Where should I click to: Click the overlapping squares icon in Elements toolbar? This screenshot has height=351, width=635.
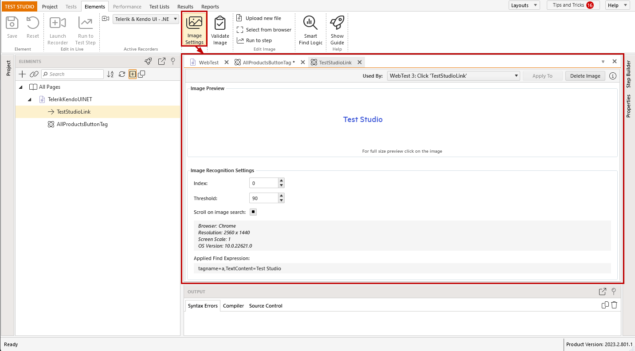[x=141, y=74]
